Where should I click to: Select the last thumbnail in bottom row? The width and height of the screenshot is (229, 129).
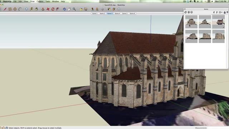[219, 36]
